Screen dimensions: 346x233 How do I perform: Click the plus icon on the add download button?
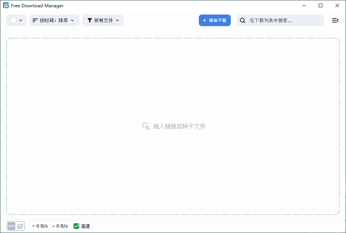(x=205, y=20)
